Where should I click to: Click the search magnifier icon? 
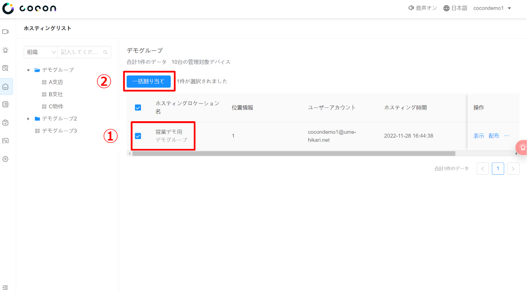tap(105, 52)
